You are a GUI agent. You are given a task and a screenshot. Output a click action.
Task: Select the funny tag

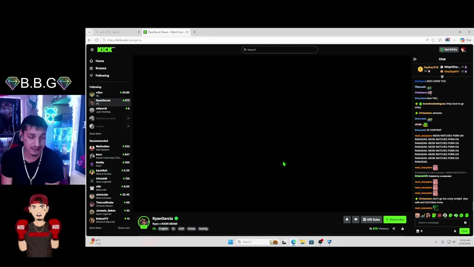[x=191, y=229]
